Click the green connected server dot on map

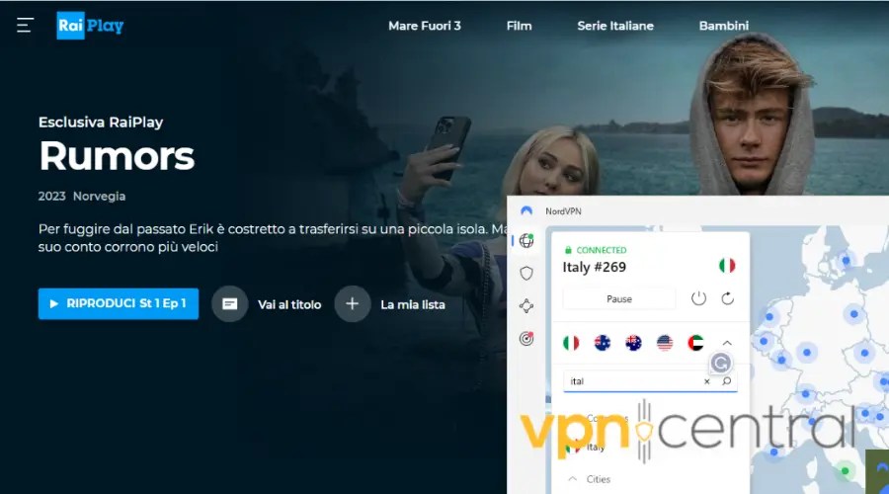pyautogui.click(x=845, y=470)
